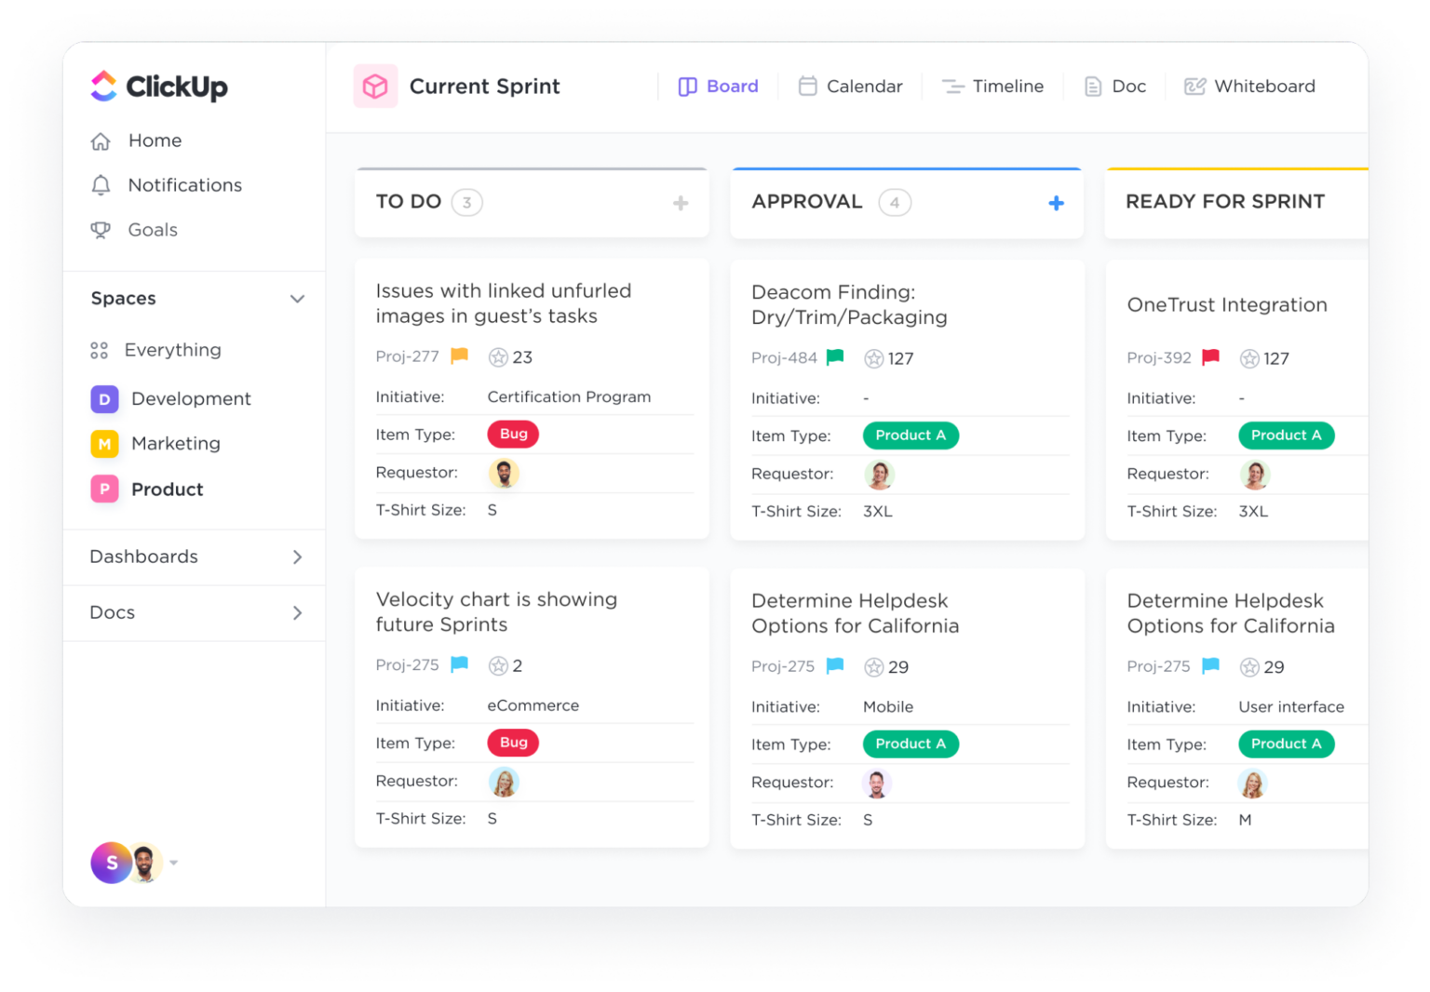Screen dimensions: 1430x992
Task: Open the Marketing space
Action: point(176,443)
